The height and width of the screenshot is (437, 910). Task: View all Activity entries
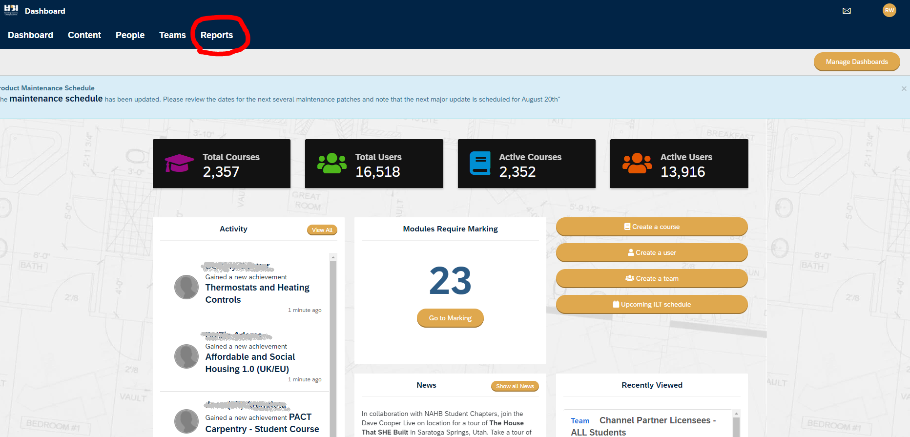click(x=322, y=230)
